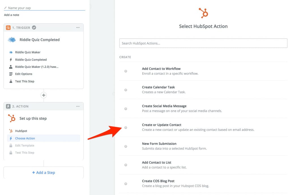This screenshot has height=195, width=290.
Task: Open the action step three-dot menu
Action: (x=78, y=106)
